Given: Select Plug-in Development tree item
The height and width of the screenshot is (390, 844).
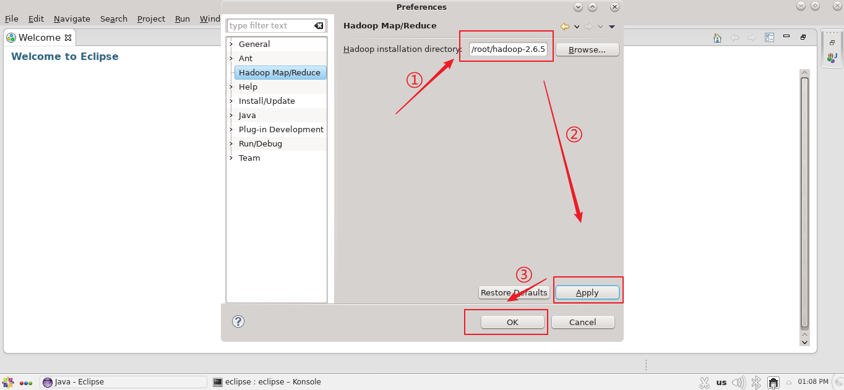Looking at the screenshot, I should [x=281, y=129].
